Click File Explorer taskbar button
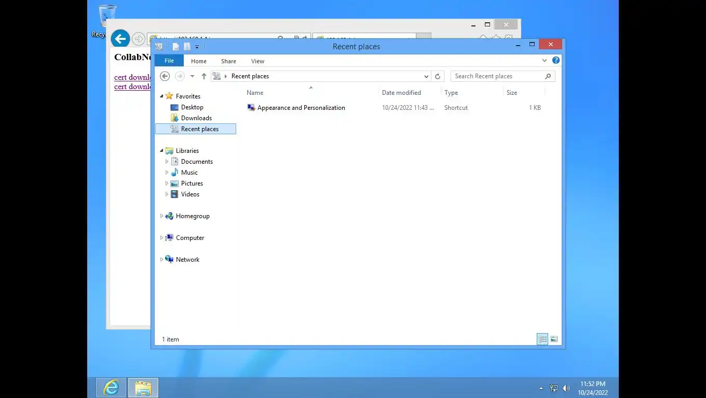This screenshot has width=706, height=398. tap(143, 388)
